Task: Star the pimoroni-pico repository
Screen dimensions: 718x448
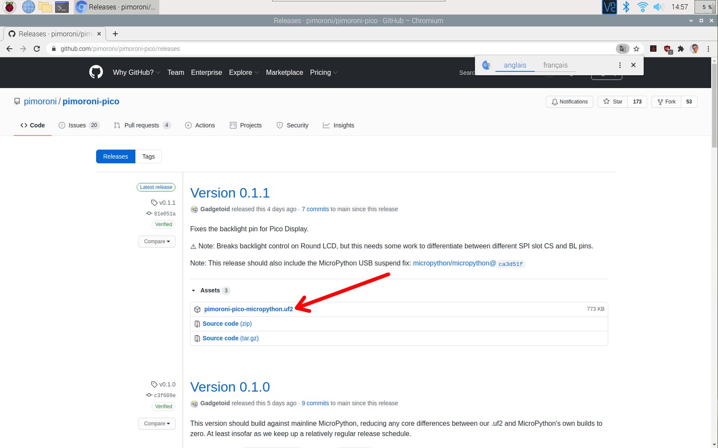Action: tap(612, 102)
